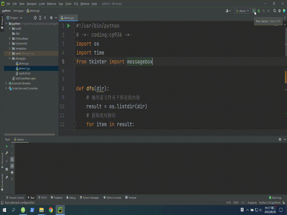This screenshot has width=287, height=215.
Task: Expand the venv folder
Action: point(10,53)
